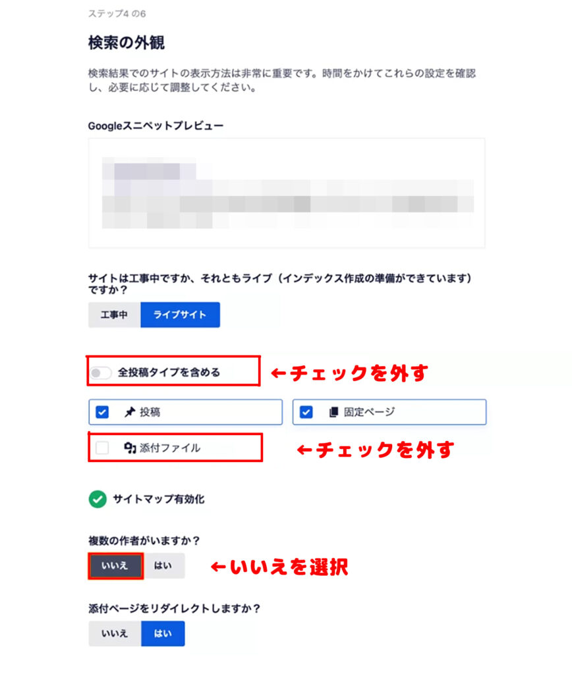This screenshot has width=572, height=674.
Task: Click the ステップ4 の6 step indicator
Action: (x=117, y=14)
